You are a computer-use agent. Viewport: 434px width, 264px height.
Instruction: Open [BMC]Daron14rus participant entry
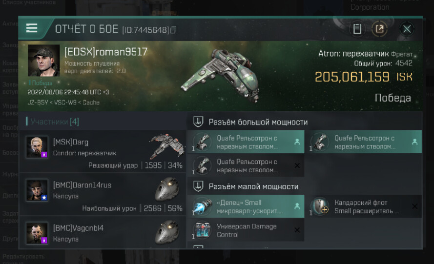(x=103, y=195)
